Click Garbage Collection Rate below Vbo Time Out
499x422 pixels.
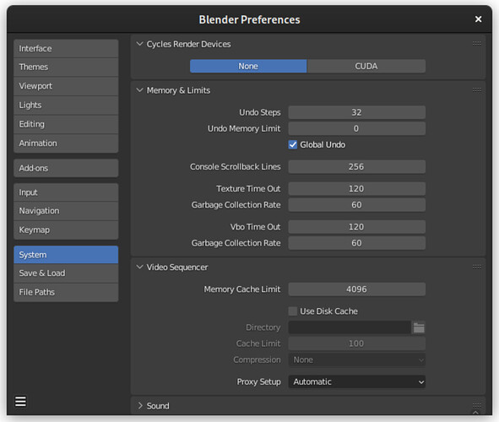click(x=357, y=243)
